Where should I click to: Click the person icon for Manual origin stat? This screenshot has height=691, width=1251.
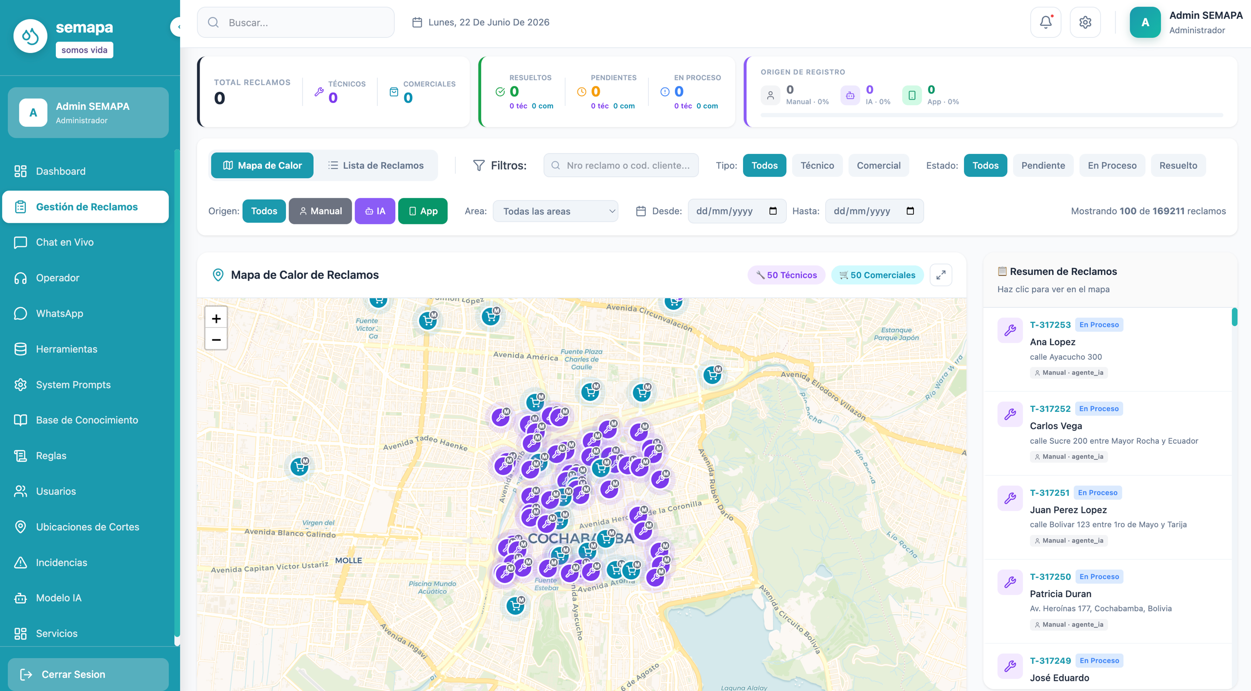click(x=770, y=95)
